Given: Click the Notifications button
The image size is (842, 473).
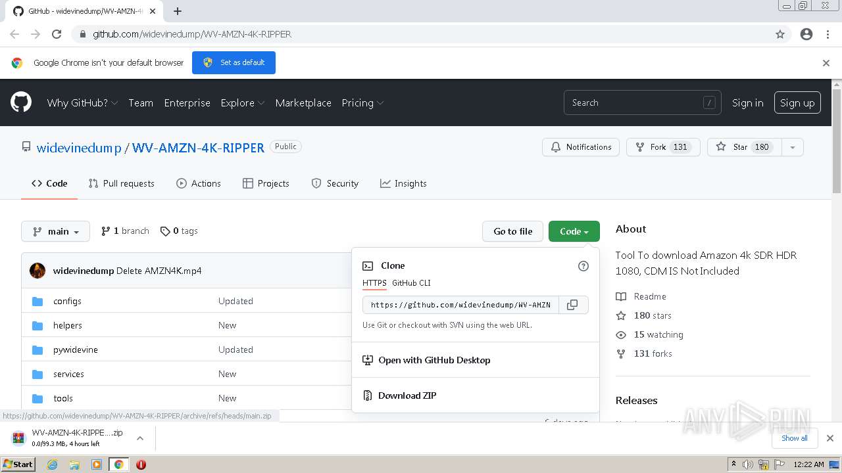Looking at the screenshot, I should click(582, 147).
